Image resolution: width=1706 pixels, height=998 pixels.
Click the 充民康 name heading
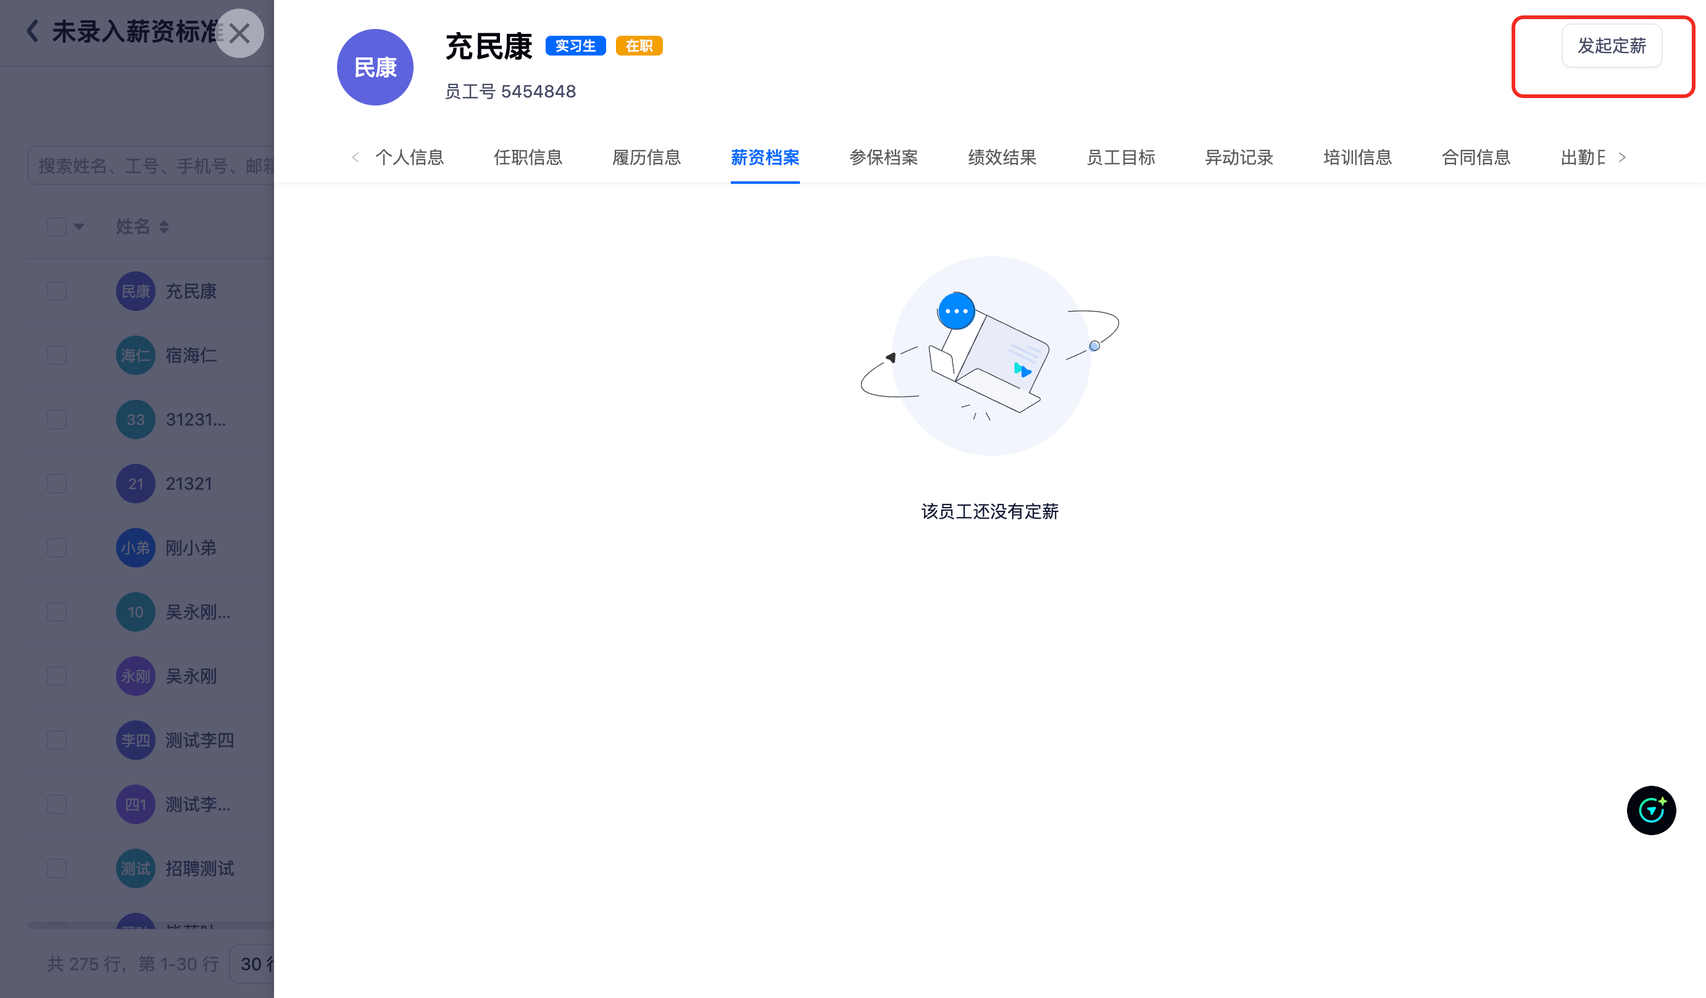click(x=489, y=47)
